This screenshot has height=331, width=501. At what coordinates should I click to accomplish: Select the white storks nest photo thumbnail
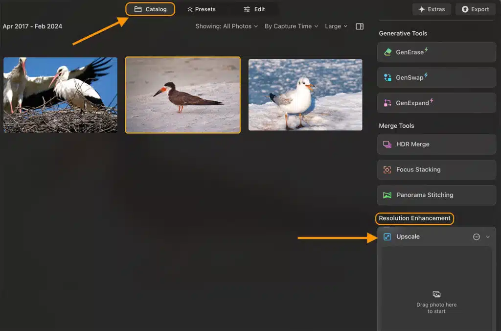pos(60,95)
